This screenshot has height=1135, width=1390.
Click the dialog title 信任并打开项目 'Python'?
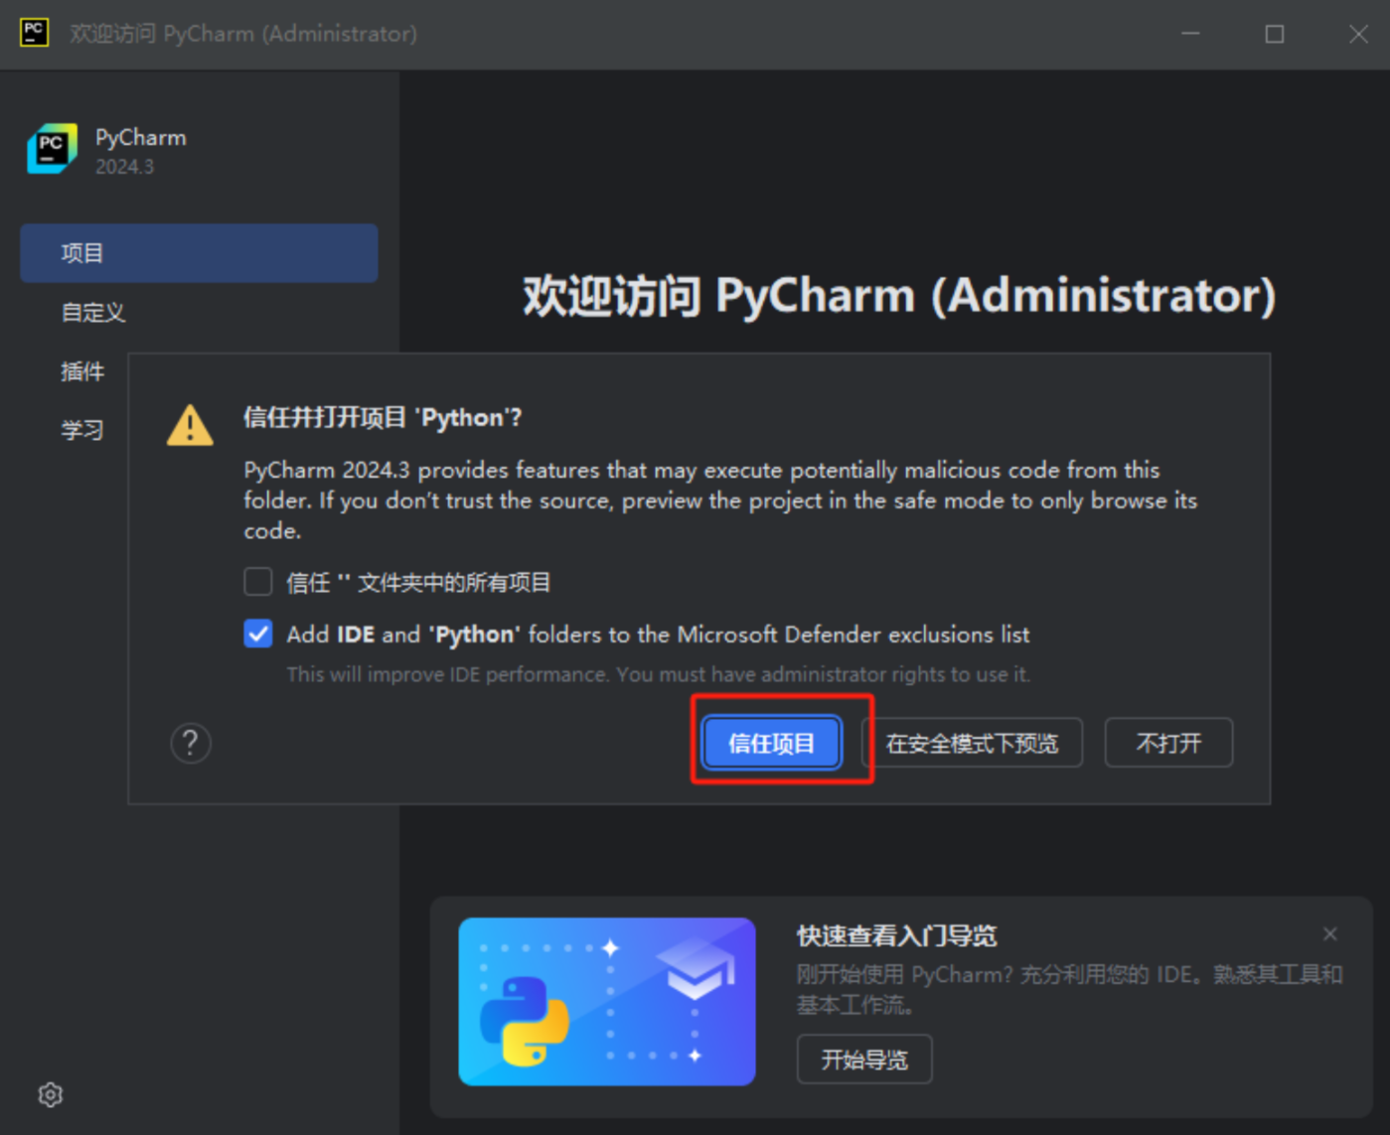click(x=383, y=418)
